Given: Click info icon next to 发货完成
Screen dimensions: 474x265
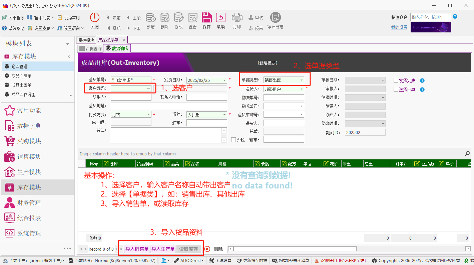Looking at the screenshot, I should click(422, 81).
